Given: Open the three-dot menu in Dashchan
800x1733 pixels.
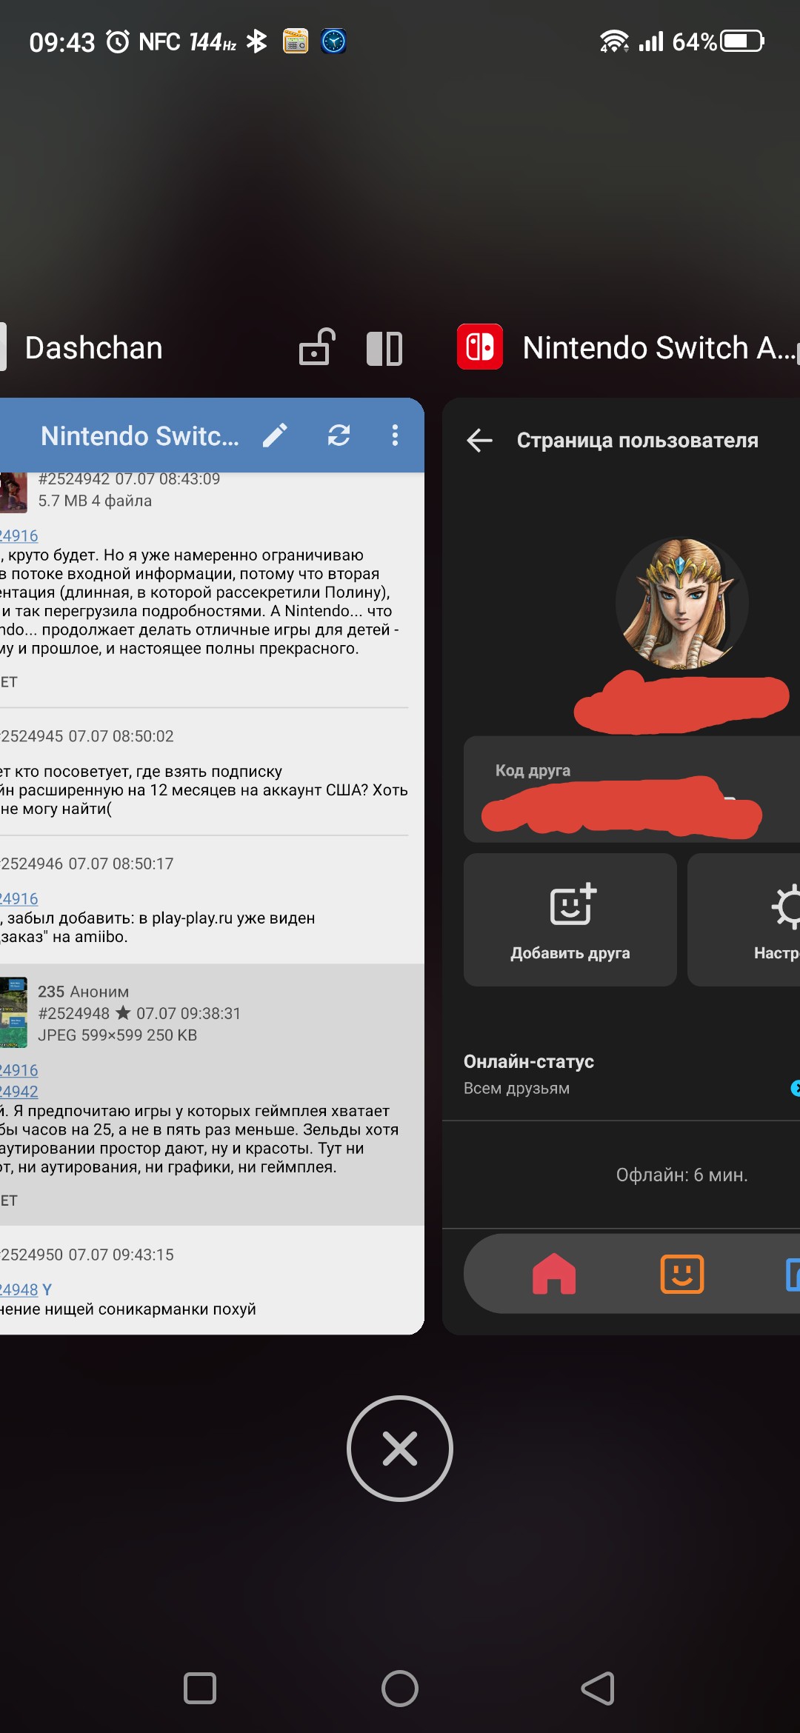Looking at the screenshot, I should [395, 435].
